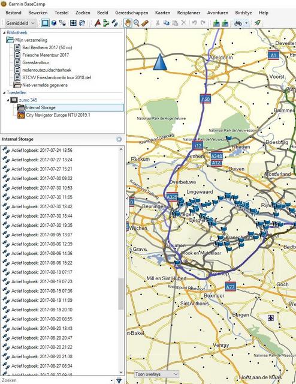The image size is (296, 384).
Task: Click the Undo arrow icon
Action: (x=195, y=23)
